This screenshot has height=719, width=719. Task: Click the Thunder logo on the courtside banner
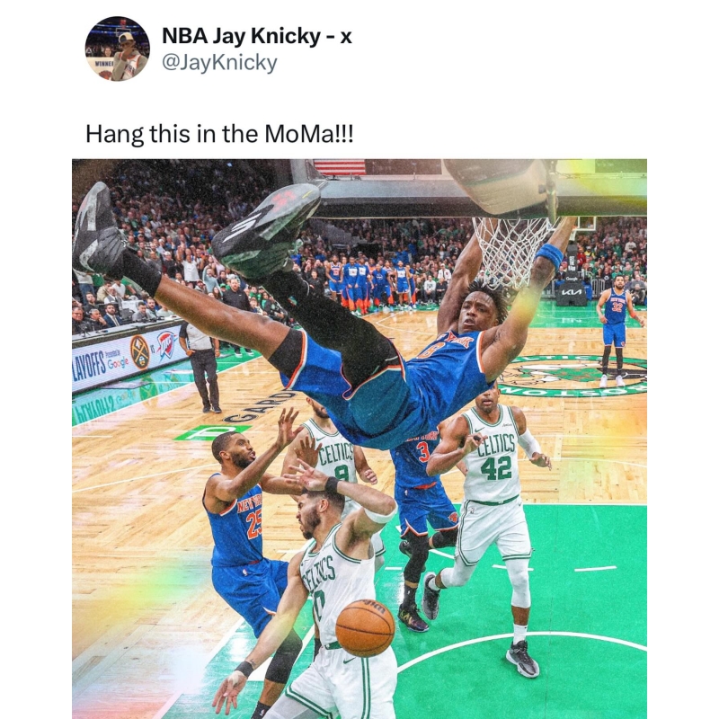pyautogui.click(x=166, y=345)
